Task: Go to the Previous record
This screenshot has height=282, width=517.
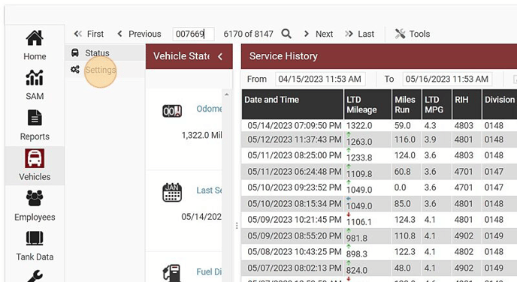Action: (x=139, y=34)
